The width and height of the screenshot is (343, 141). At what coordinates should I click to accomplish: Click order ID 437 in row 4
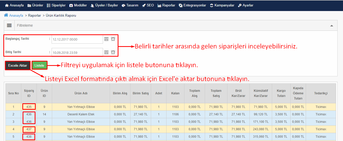[x=29, y=129]
